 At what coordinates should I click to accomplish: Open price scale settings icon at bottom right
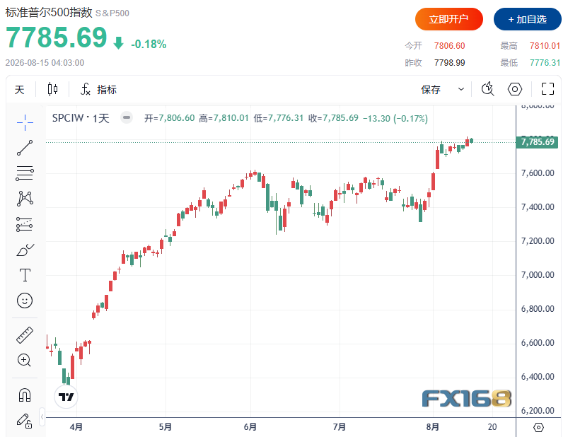(x=539, y=427)
